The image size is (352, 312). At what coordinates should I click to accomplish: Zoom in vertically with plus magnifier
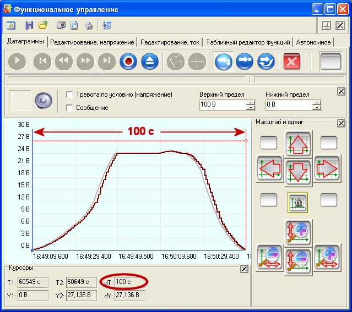(298, 231)
